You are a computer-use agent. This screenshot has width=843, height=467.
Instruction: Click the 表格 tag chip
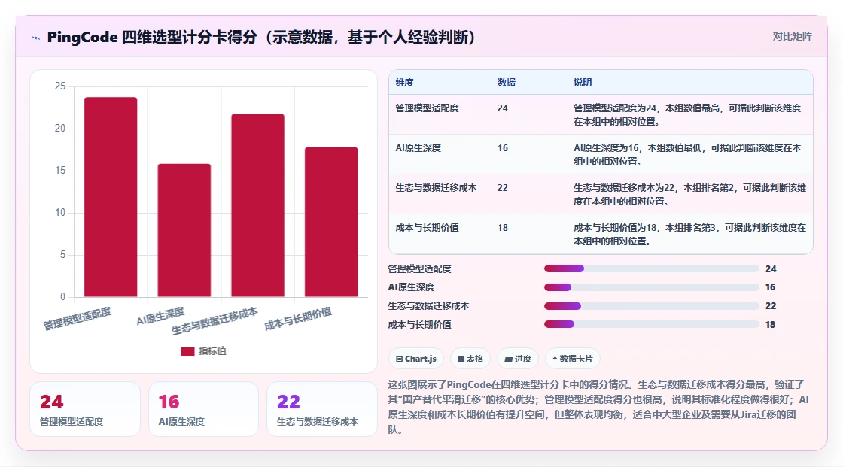470,359
